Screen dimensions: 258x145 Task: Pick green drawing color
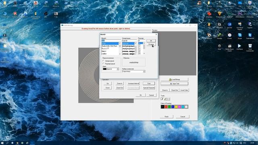(169, 107)
